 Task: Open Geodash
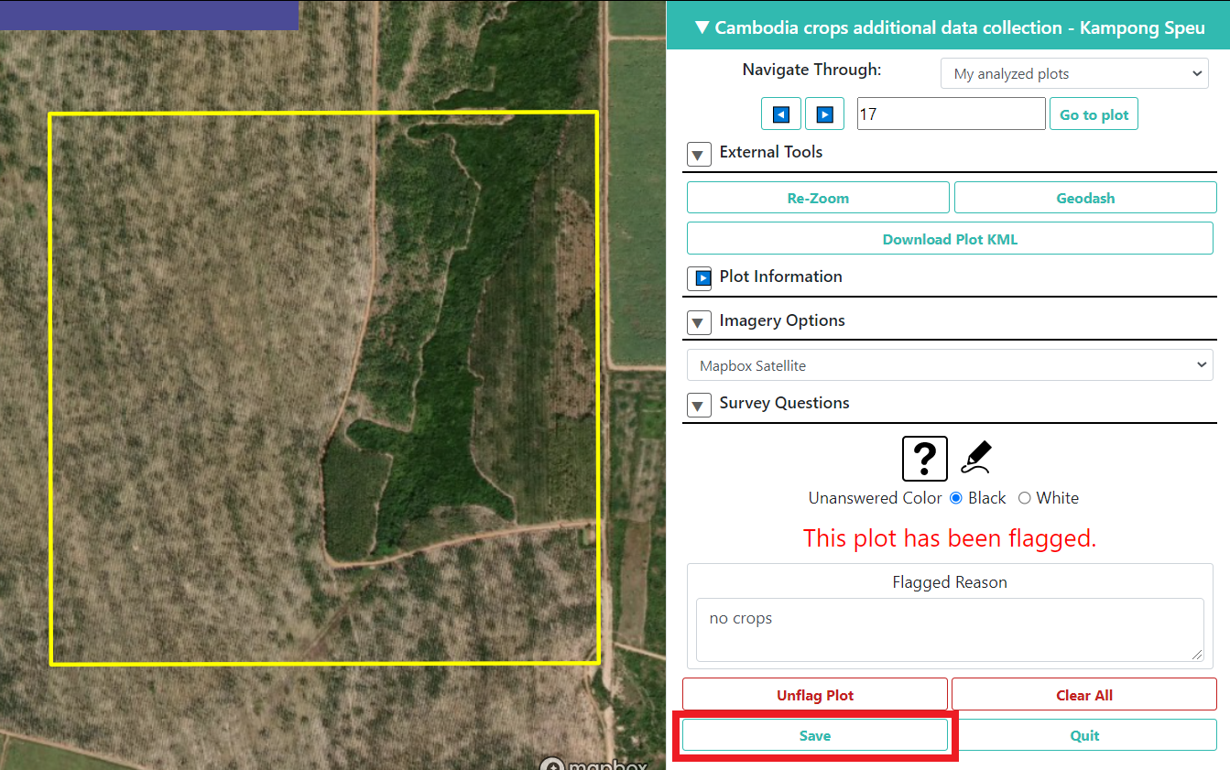tap(1085, 198)
